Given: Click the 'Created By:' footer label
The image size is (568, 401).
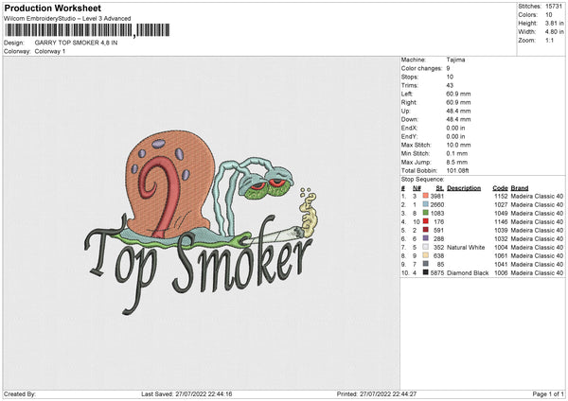Looking at the screenshot, I should click(x=20, y=393).
